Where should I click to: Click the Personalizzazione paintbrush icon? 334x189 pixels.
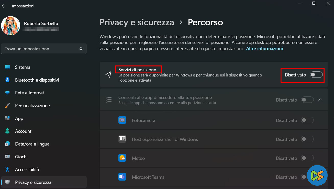pyautogui.click(x=7, y=106)
